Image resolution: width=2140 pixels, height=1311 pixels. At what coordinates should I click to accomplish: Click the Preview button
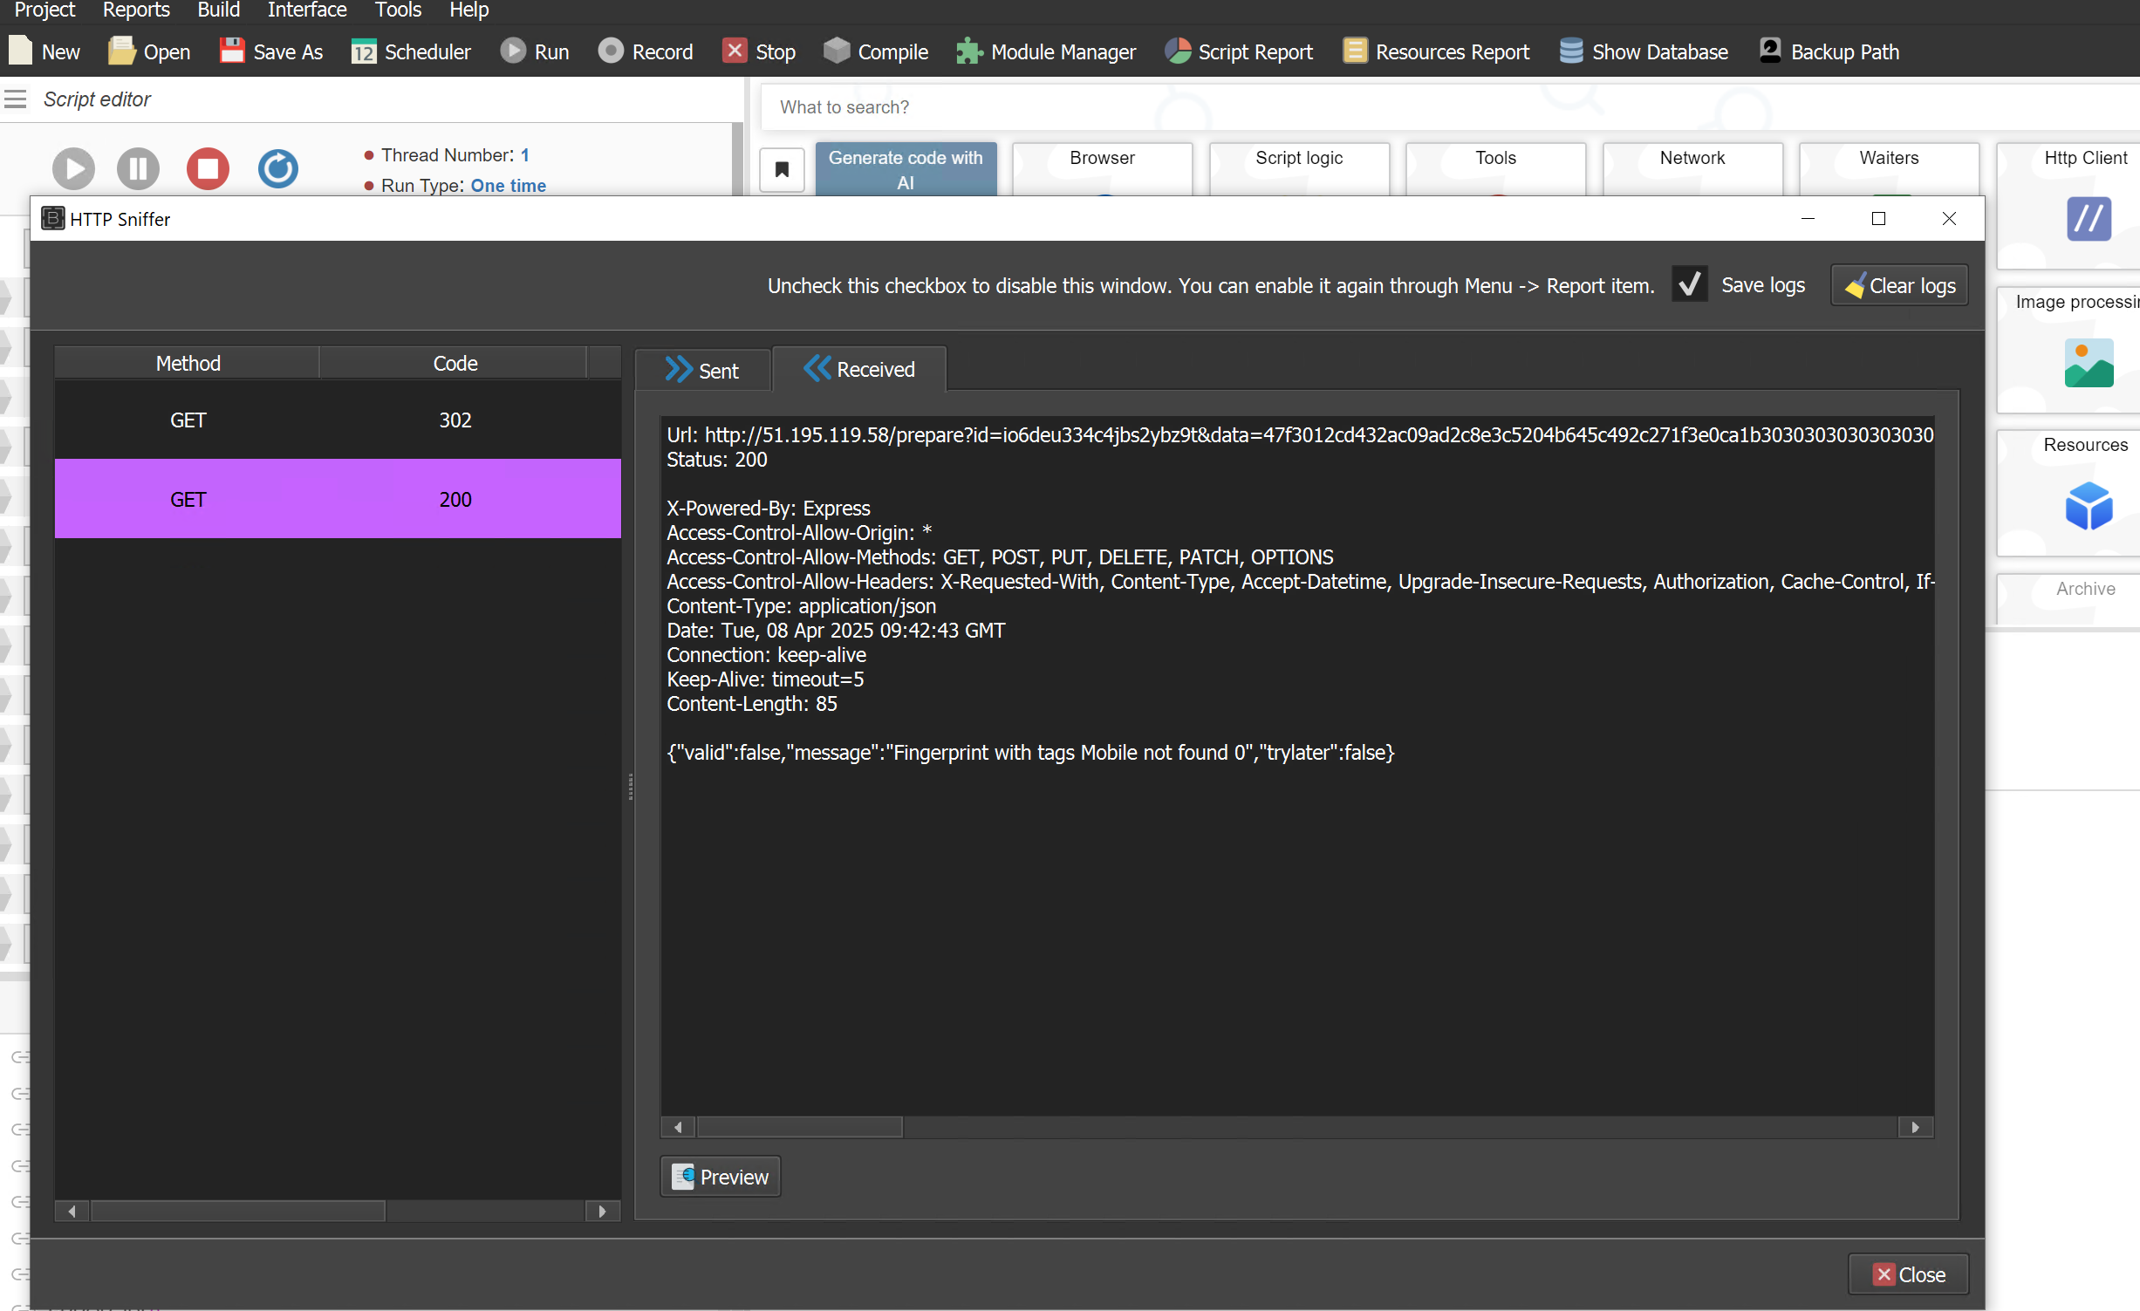pyautogui.click(x=720, y=1177)
